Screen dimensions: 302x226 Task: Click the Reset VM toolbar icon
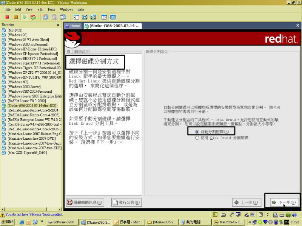coord(33,17)
